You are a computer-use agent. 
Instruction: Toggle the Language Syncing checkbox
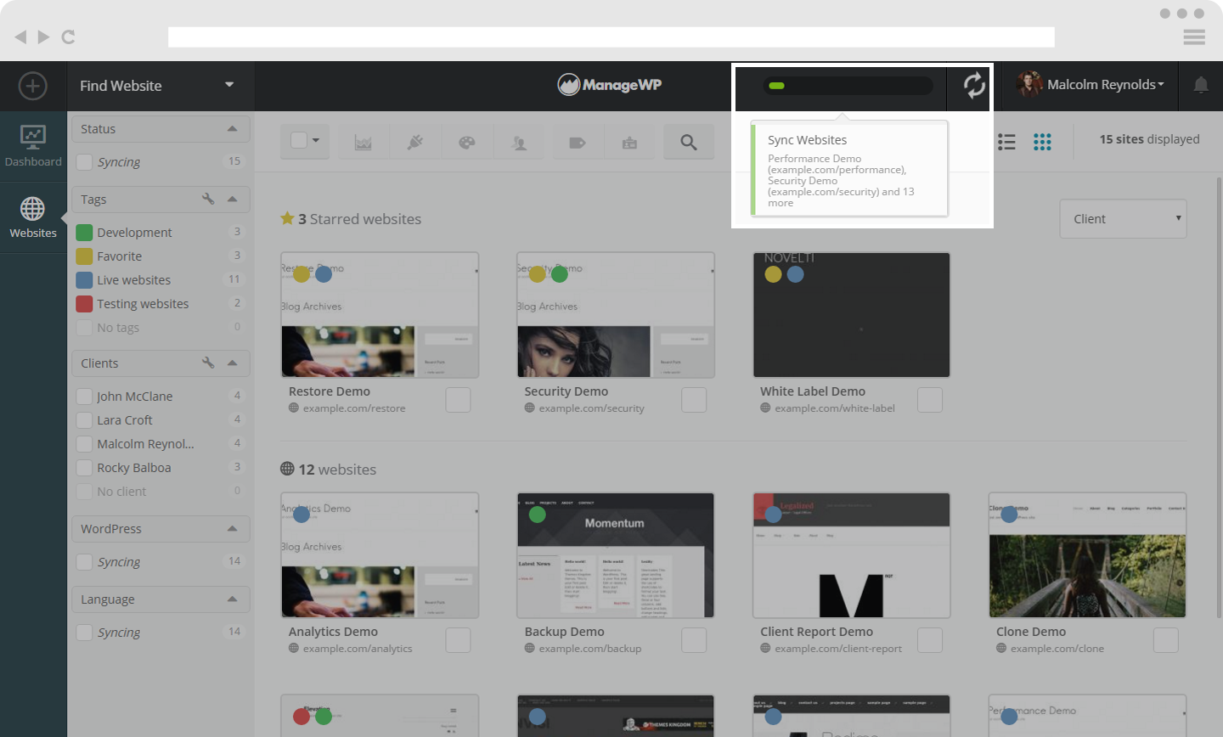(x=84, y=632)
